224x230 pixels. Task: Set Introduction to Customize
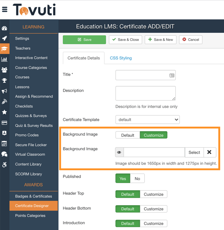click(x=153, y=224)
